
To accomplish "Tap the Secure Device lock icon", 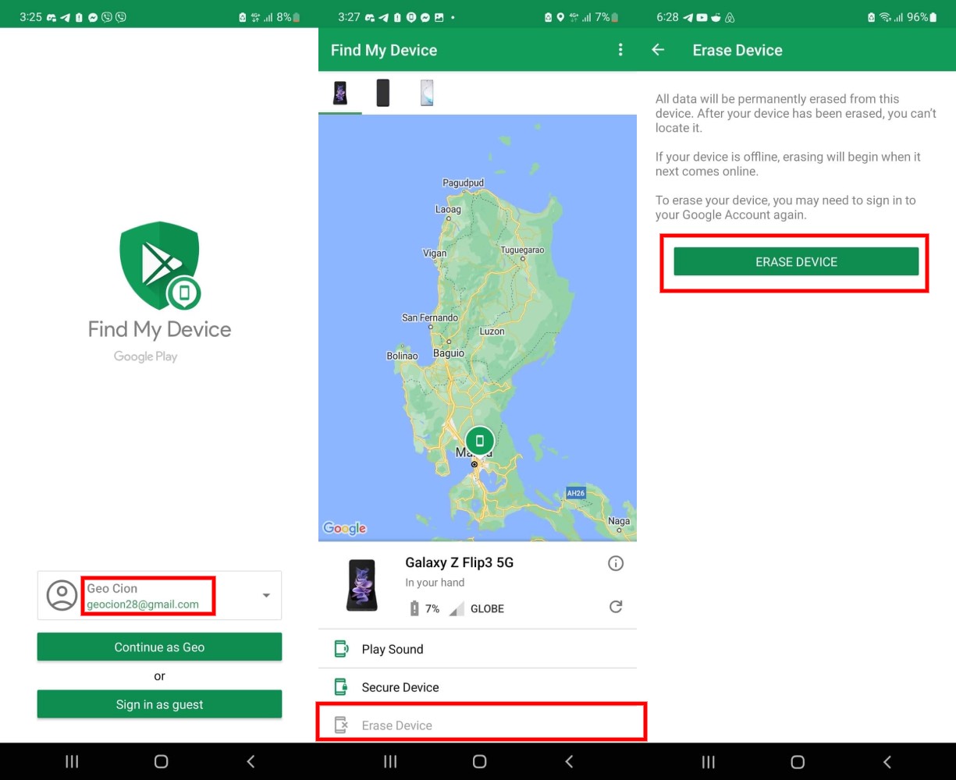I will pos(341,687).
